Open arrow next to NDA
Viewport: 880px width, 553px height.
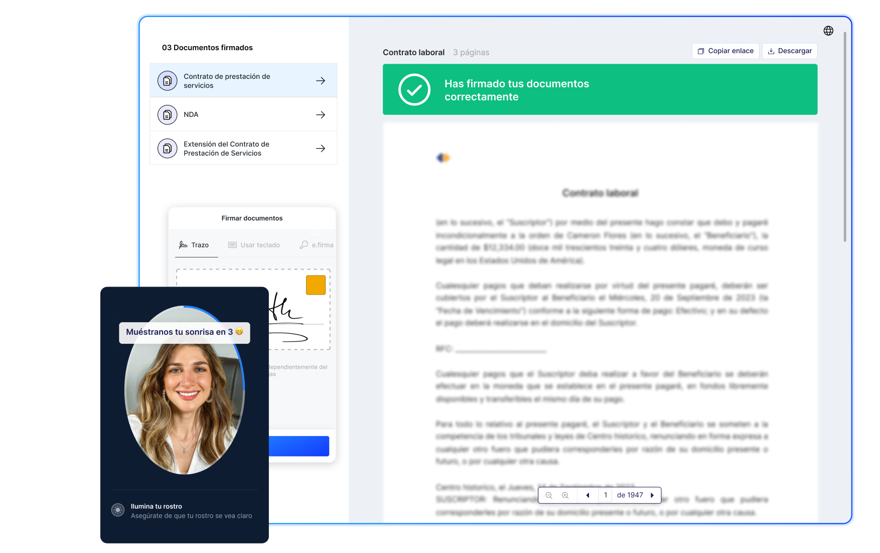click(321, 115)
